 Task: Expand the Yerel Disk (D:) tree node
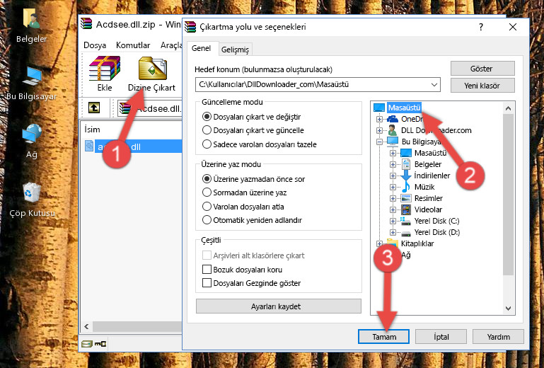click(393, 232)
